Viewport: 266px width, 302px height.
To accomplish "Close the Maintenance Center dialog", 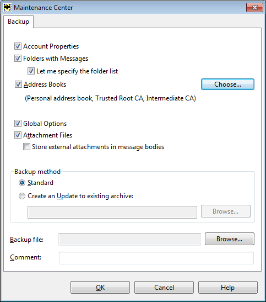I will (x=254, y=8).
